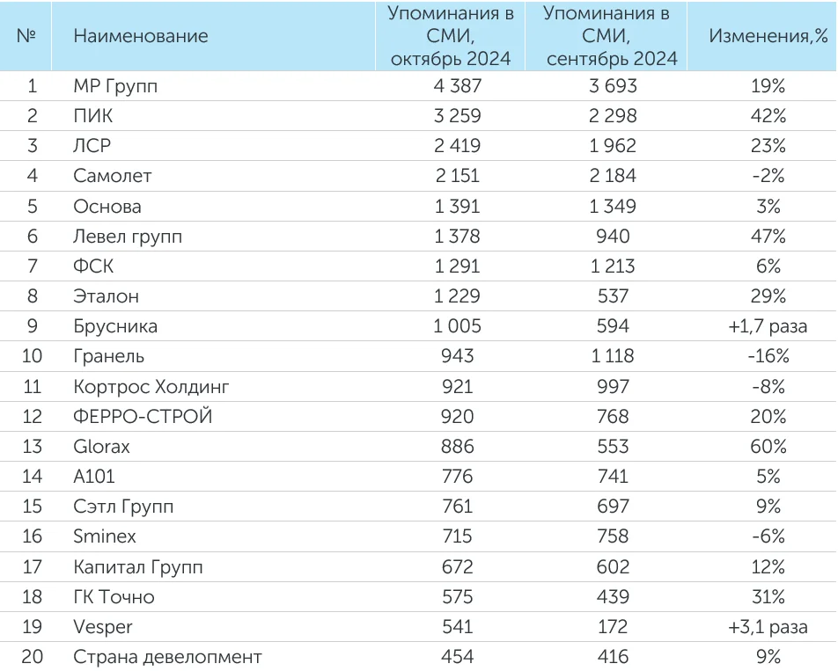This screenshot has width=838, height=671.
Task: Select the Glorax row name
Action: point(101,447)
